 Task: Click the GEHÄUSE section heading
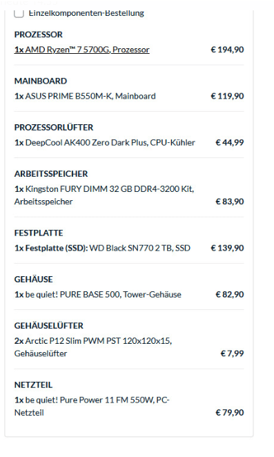[x=34, y=279]
